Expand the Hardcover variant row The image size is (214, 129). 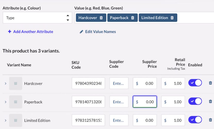(x=5, y=84)
